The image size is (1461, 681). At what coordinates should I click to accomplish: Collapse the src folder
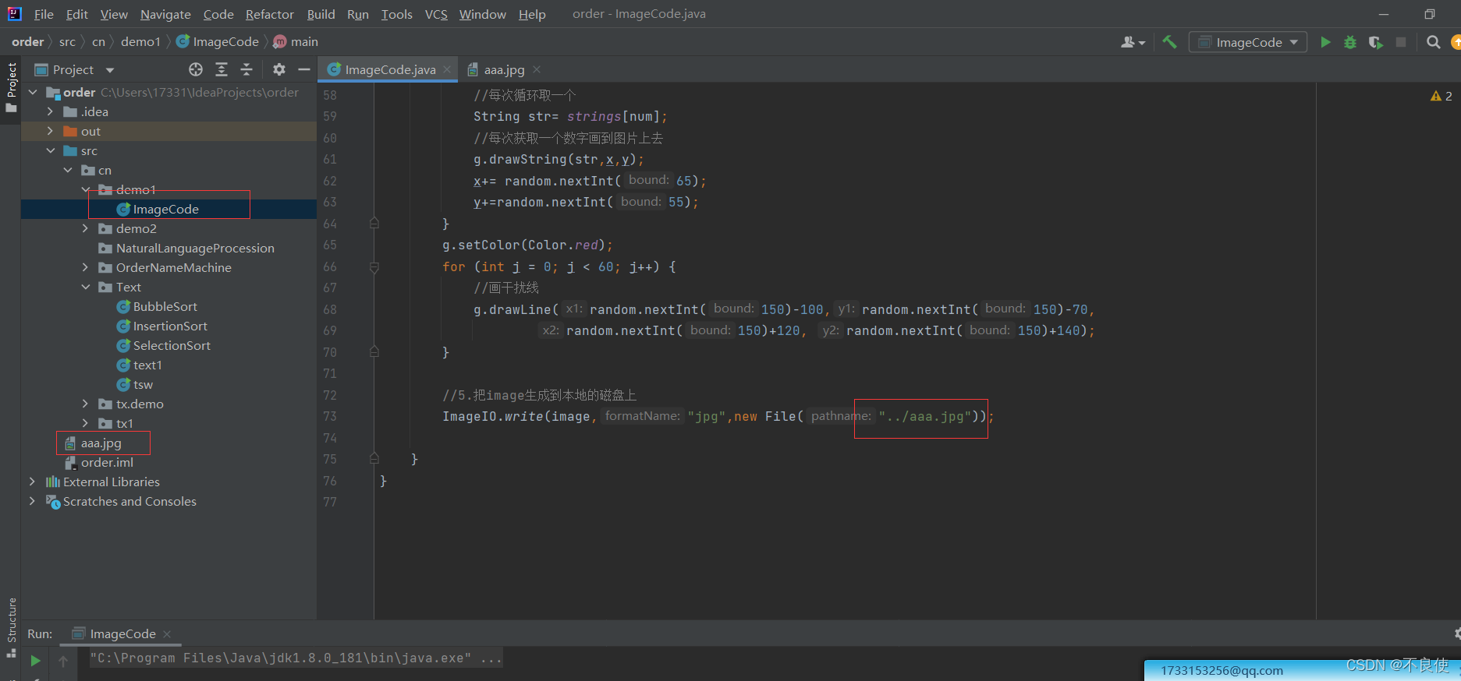[x=50, y=150]
